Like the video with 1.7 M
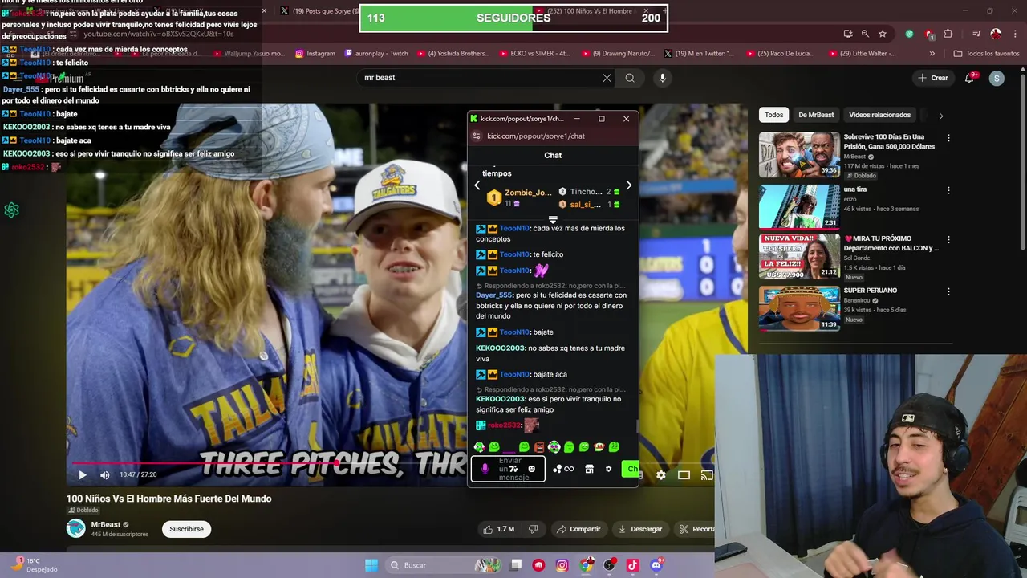This screenshot has height=578, width=1027. pyautogui.click(x=499, y=529)
